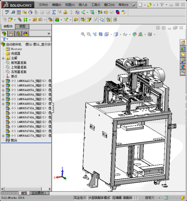Open SolidWorks Resources home icon

coord(183,42)
